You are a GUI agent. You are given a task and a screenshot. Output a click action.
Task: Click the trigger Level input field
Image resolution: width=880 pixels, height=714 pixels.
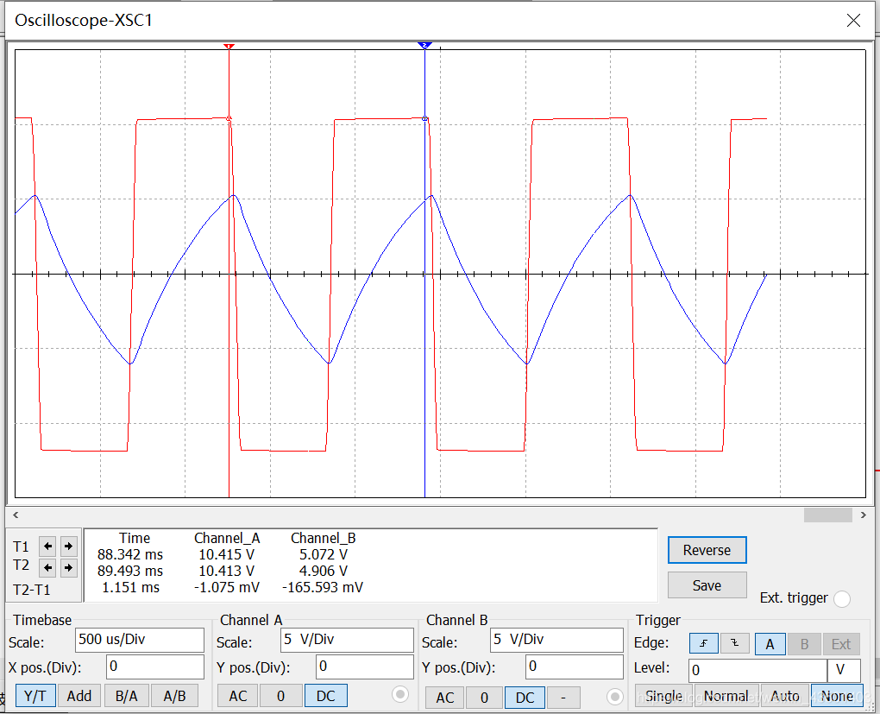point(757,670)
